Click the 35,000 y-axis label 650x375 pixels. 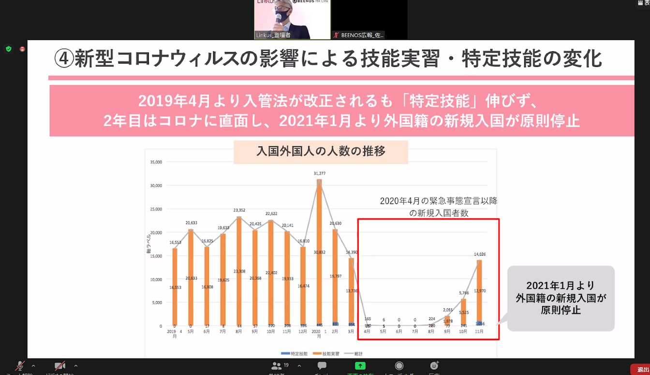point(156,162)
